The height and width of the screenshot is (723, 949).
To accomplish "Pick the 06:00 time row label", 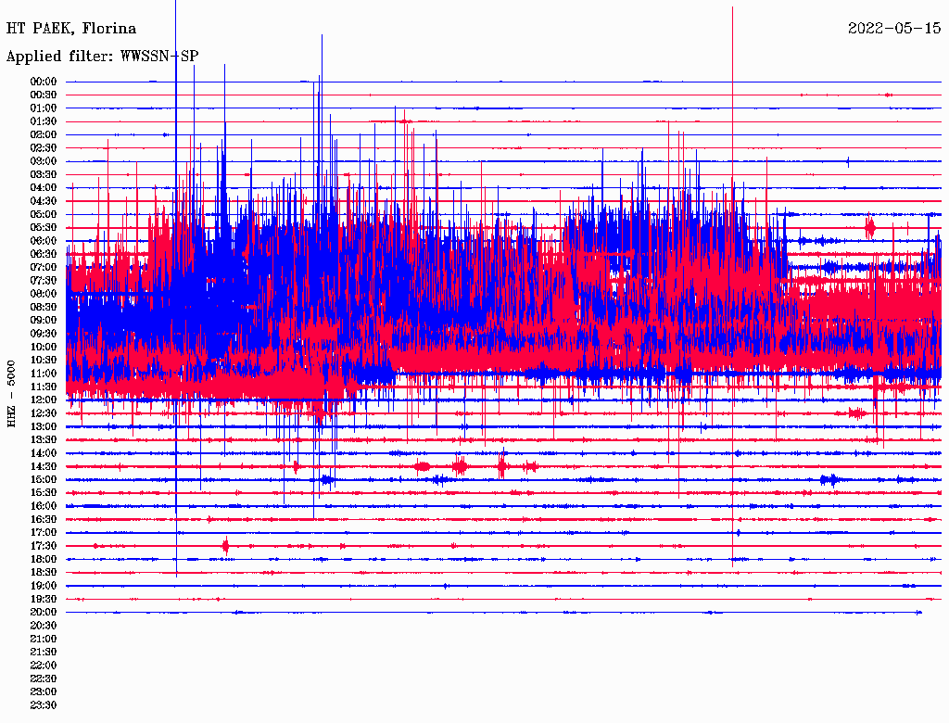I will click(44, 241).
